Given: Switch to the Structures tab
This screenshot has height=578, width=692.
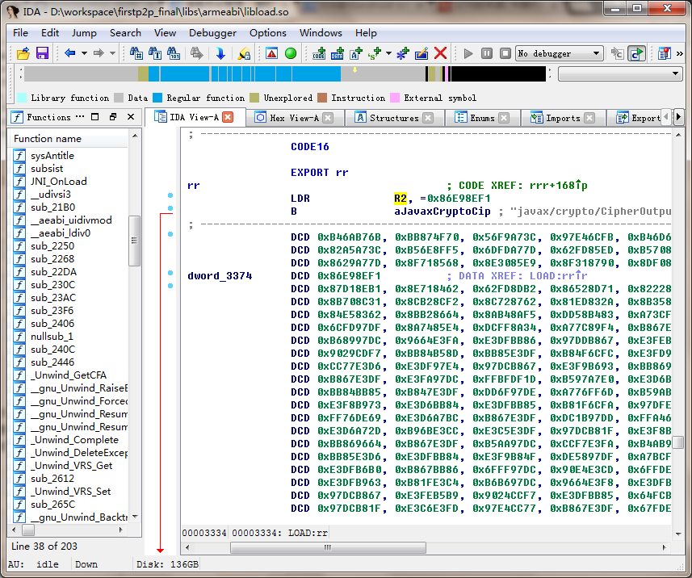Looking at the screenshot, I should pos(393,118).
